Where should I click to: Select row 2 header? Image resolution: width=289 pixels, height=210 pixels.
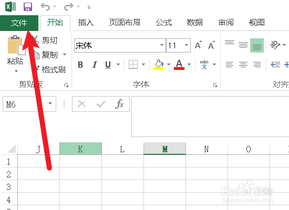(x=8, y=174)
